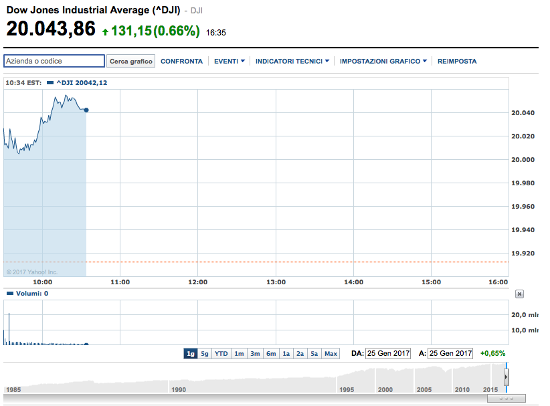Image resolution: width=550 pixels, height=406 pixels.
Task: Close the Volumi panel with the X icon
Action: (x=520, y=294)
